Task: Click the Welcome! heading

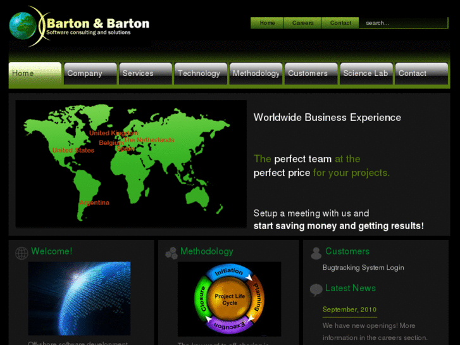Action: click(x=52, y=251)
